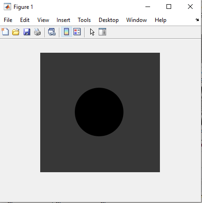202x203 pixels.
Task: Open the Property Inspector icon
Action: point(102,32)
